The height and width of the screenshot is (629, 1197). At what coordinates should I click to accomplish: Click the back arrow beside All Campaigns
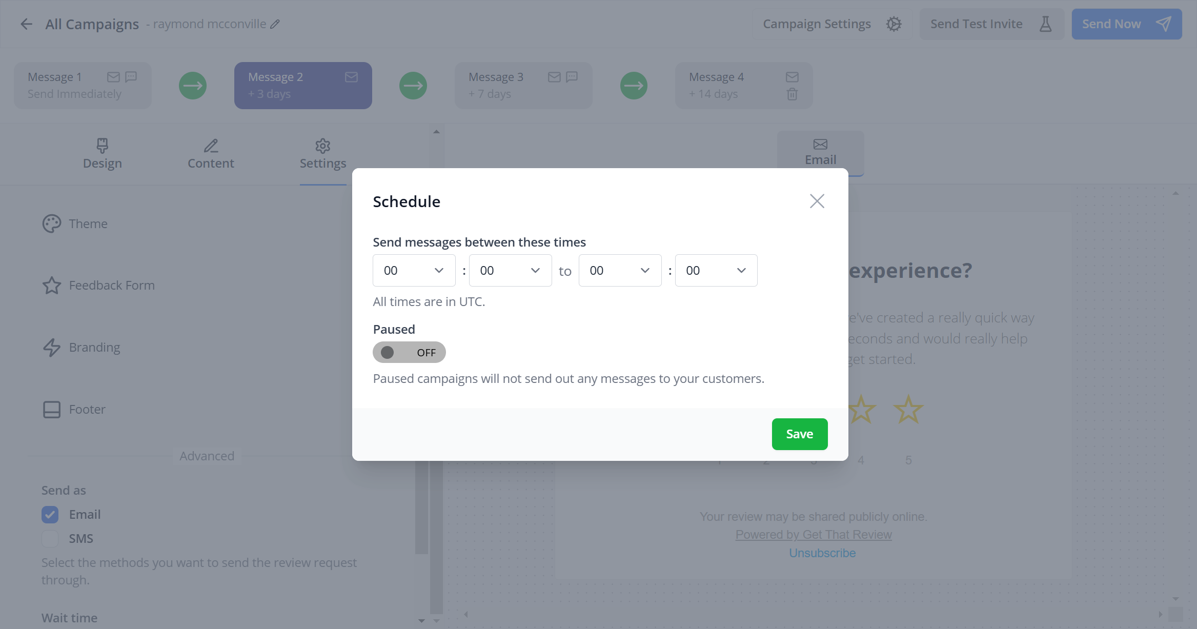[x=26, y=24]
